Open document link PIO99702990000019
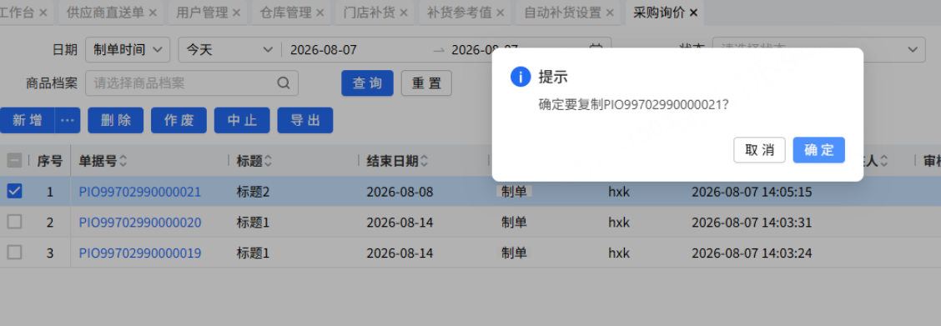The image size is (941, 326). pyautogui.click(x=140, y=253)
